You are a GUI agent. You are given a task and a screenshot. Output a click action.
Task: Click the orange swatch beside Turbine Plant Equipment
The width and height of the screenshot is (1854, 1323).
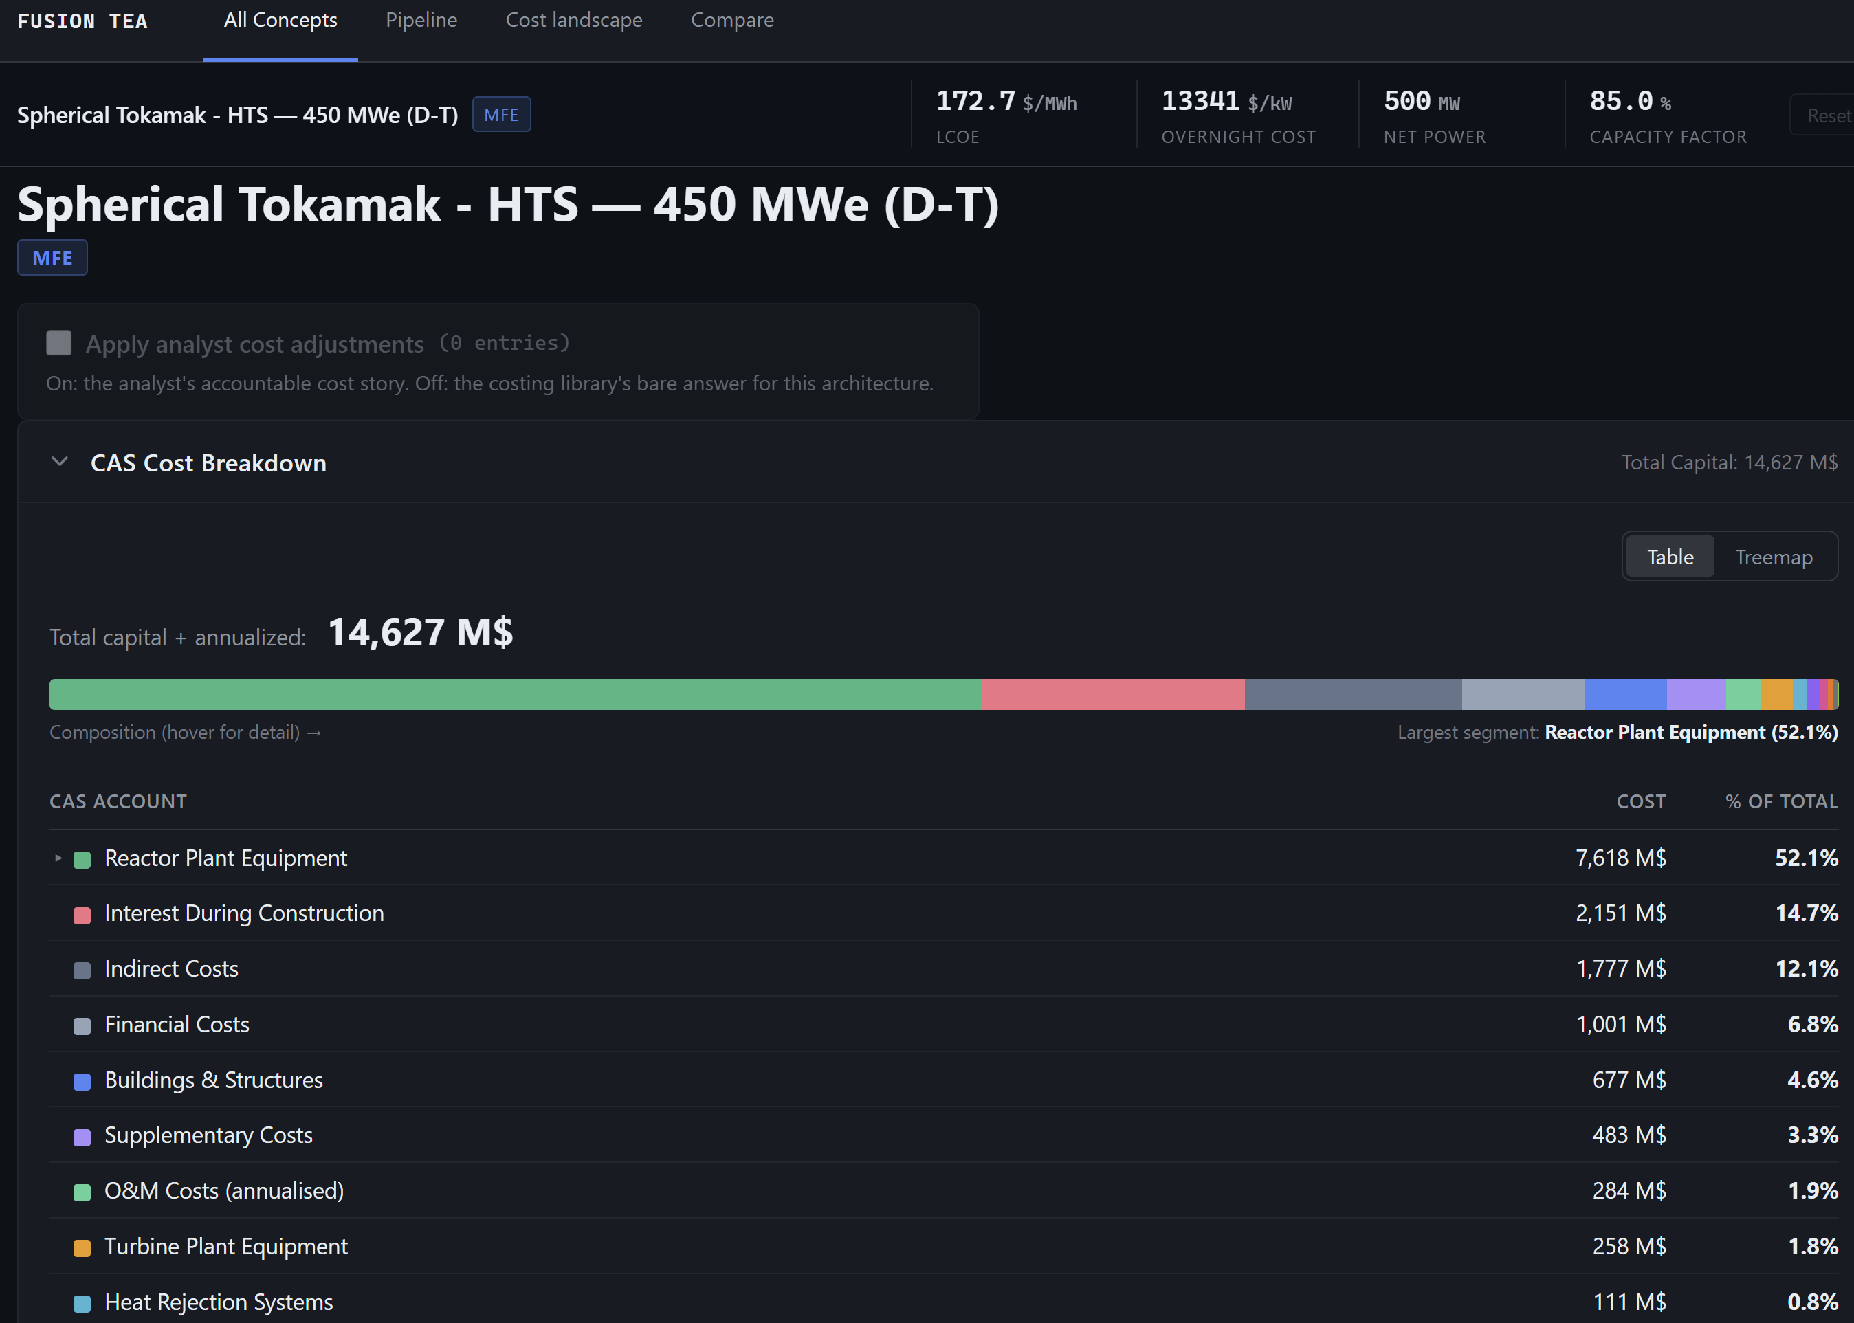pos(82,1247)
